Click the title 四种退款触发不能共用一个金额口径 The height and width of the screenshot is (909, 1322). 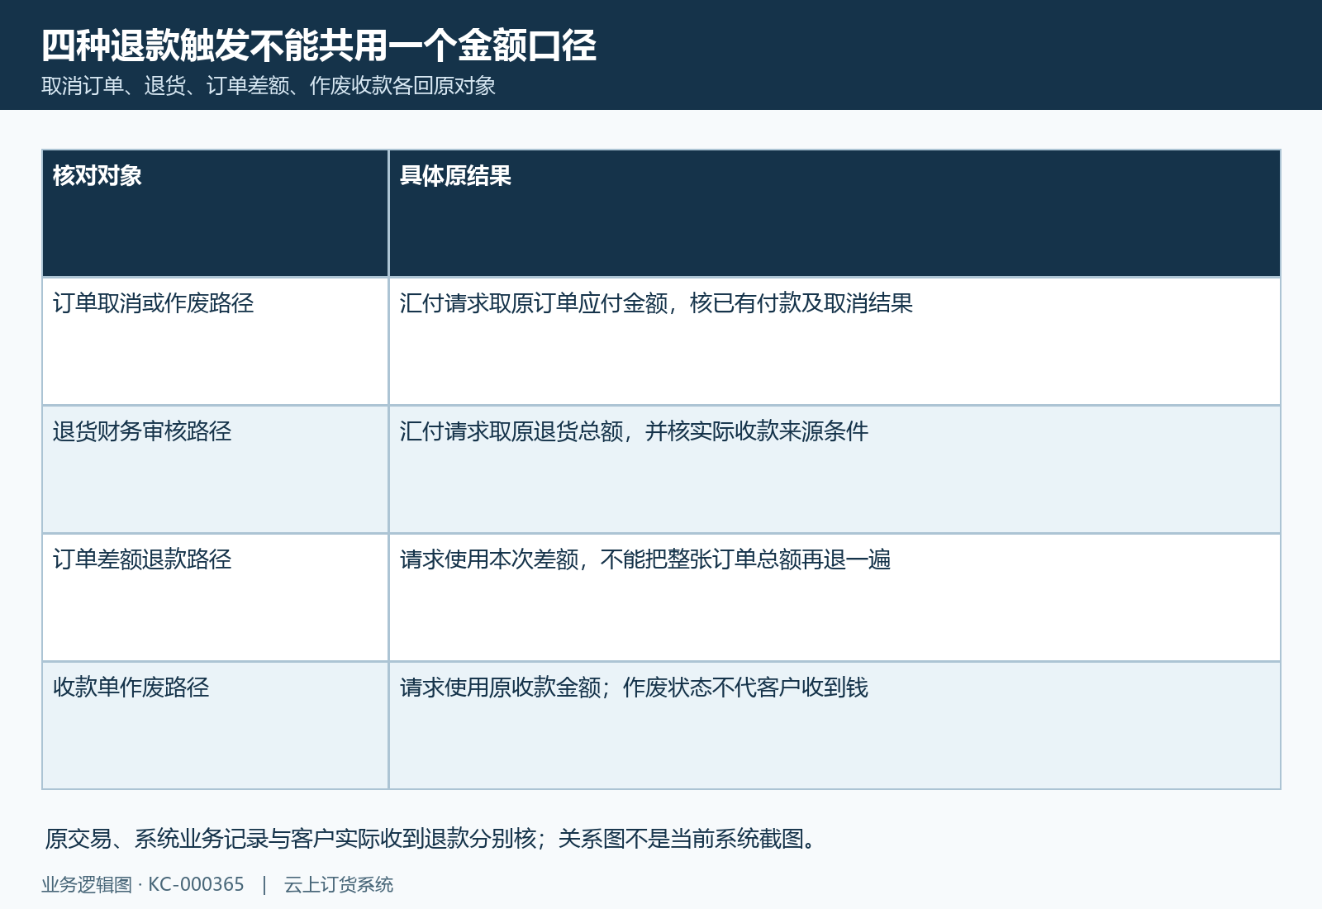319,45
